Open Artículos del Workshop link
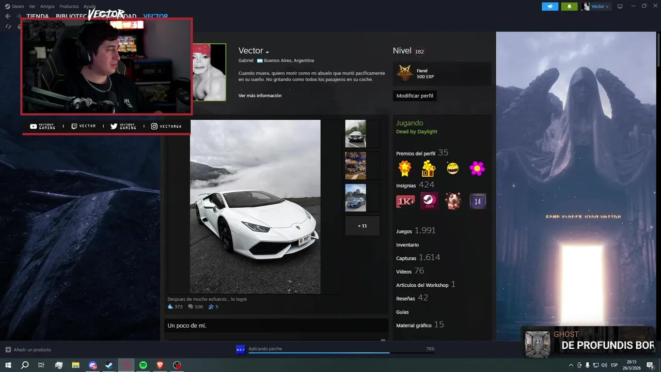Image resolution: width=661 pixels, height=372 pixels. (x=426, y=285)
